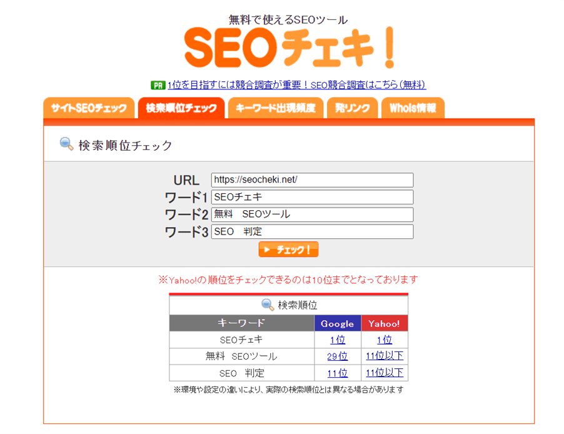Click the SEOチェキ keyword cell
Screen dimensions: 564x434
click(x=242, y=340)
